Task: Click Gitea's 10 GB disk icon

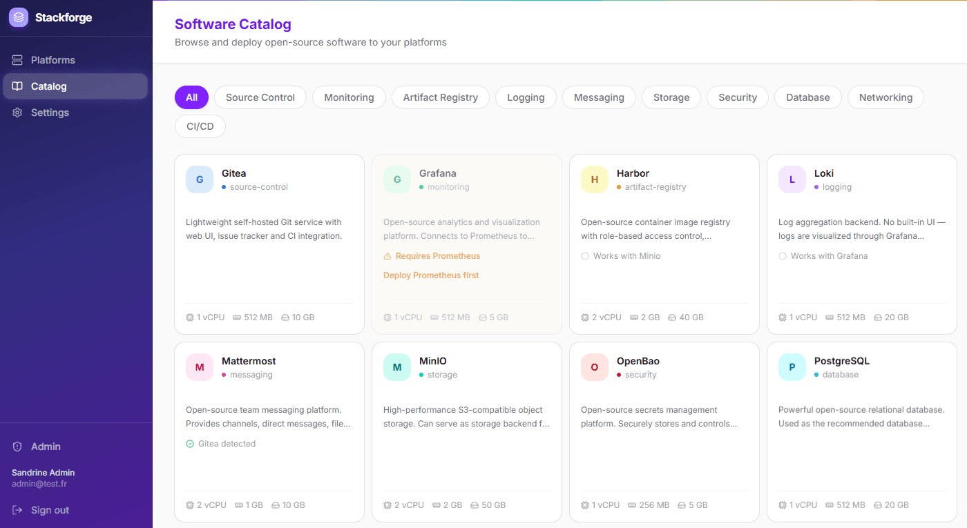Action: point(285,317)
